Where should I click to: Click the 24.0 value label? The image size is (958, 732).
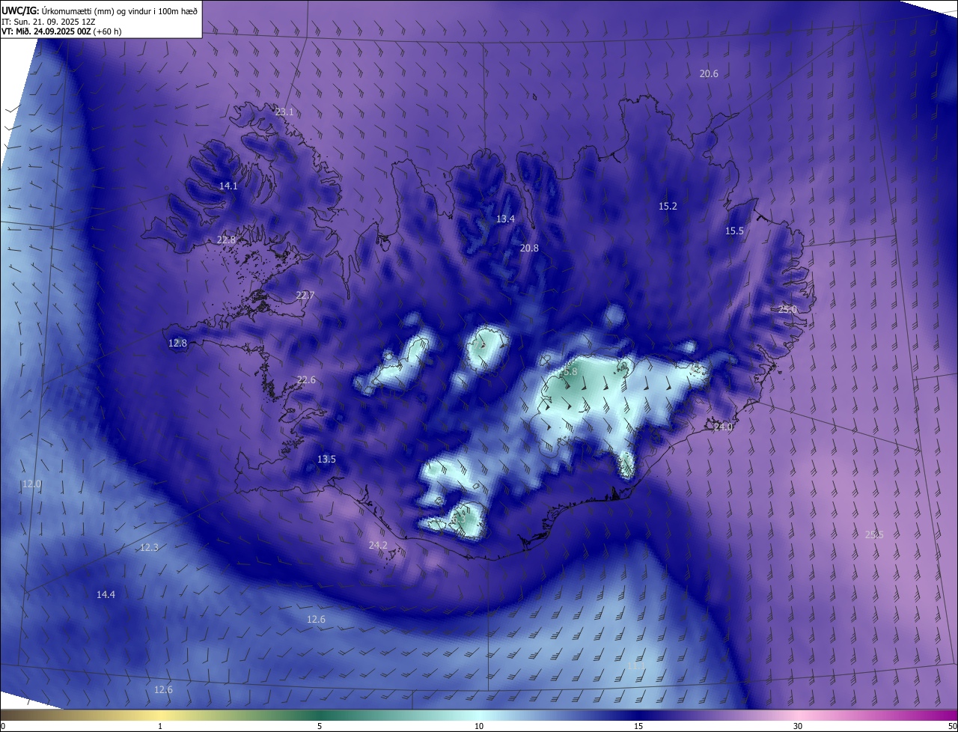pos(723,427)
